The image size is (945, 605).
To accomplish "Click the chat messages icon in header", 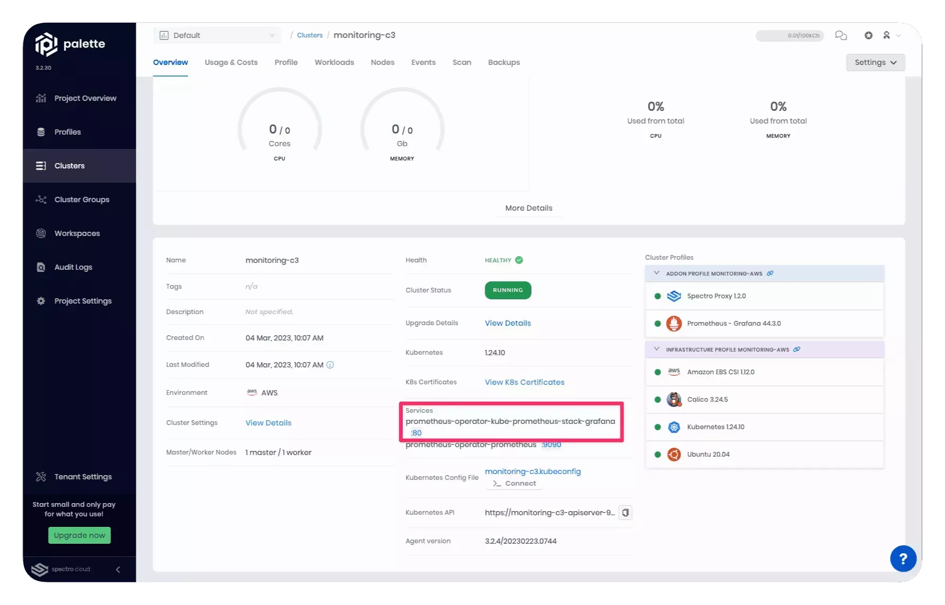I will coord(840,35).
